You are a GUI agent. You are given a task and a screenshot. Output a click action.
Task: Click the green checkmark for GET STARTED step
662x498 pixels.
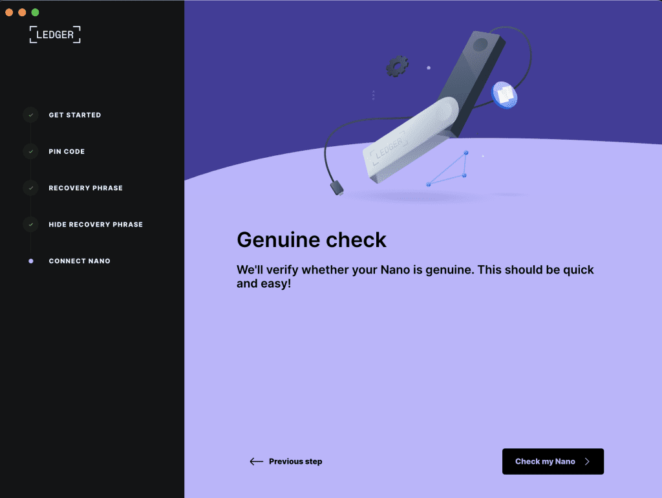coord(30,114)
